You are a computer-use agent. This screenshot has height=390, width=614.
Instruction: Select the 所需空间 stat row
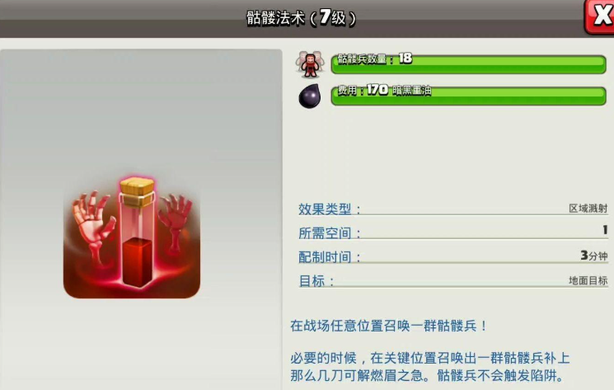pos(453,233)
